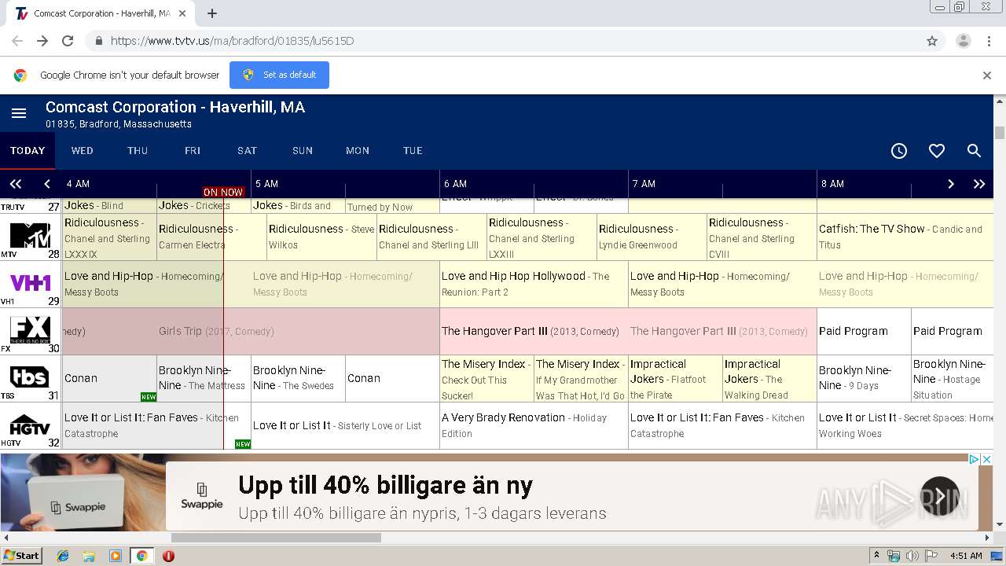Switch to TUE day tab
1006x566 pixels.
pyautogui.click(x=413, y=150)
